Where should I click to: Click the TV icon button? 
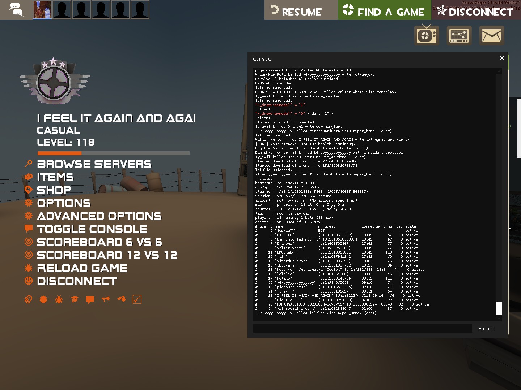click(x=427, y=35)
